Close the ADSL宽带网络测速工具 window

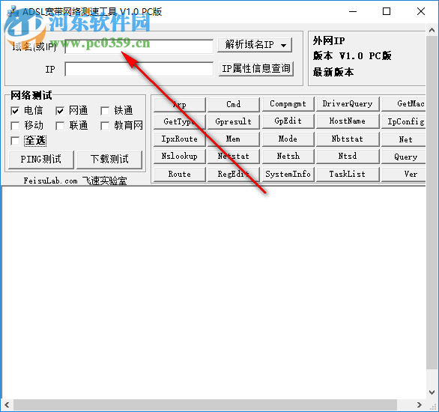(x=421, y=12)
